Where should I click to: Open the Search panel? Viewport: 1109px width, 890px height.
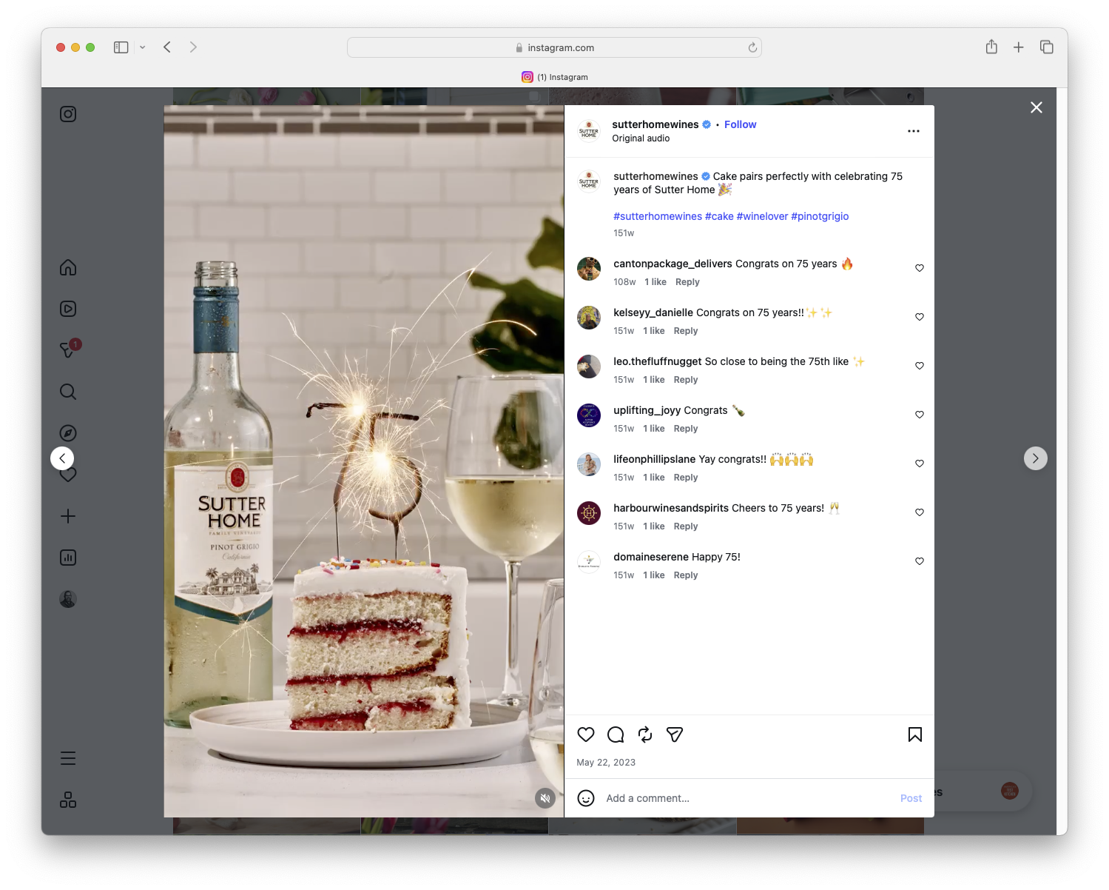point(67,392)
